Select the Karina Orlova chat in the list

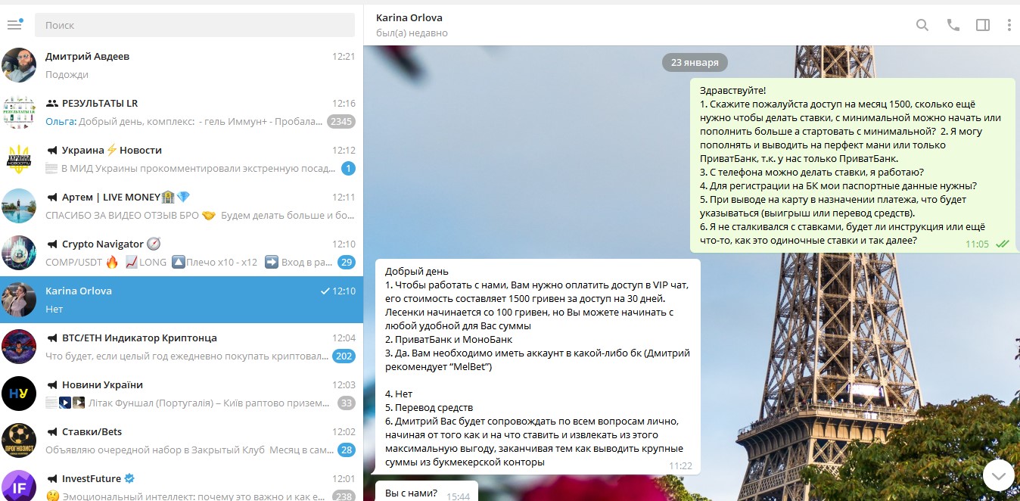pyautogui.click(x=182, y=300)
